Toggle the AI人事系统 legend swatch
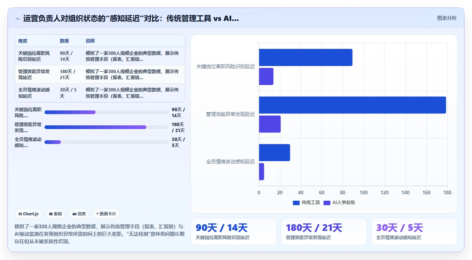This screenshot has height=260, width=472. 327,203
